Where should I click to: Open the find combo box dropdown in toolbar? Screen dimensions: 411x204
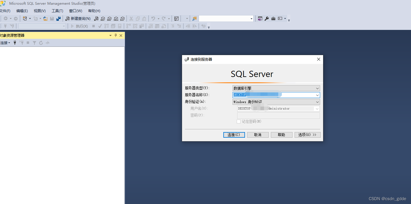click(x=252, y=19)
